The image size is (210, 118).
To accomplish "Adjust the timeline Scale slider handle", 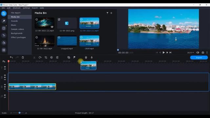I will point(20,113).
